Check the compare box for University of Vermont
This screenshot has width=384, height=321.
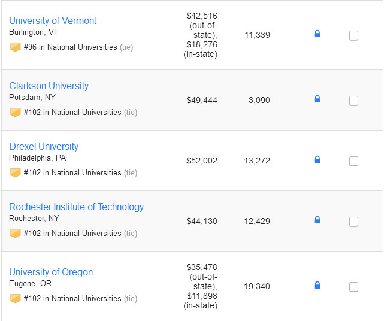click(353, 35)
